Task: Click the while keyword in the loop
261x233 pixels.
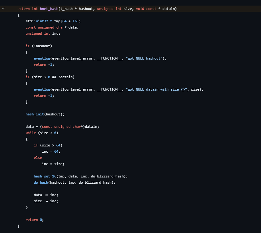Action: [31, 133]
